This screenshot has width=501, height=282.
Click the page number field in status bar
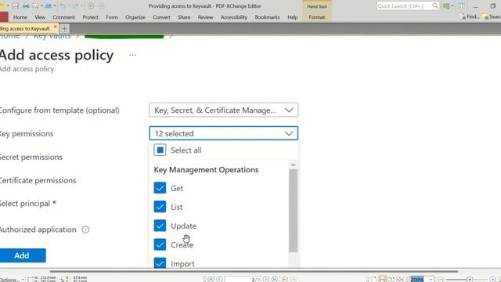[x=243, y=280]
